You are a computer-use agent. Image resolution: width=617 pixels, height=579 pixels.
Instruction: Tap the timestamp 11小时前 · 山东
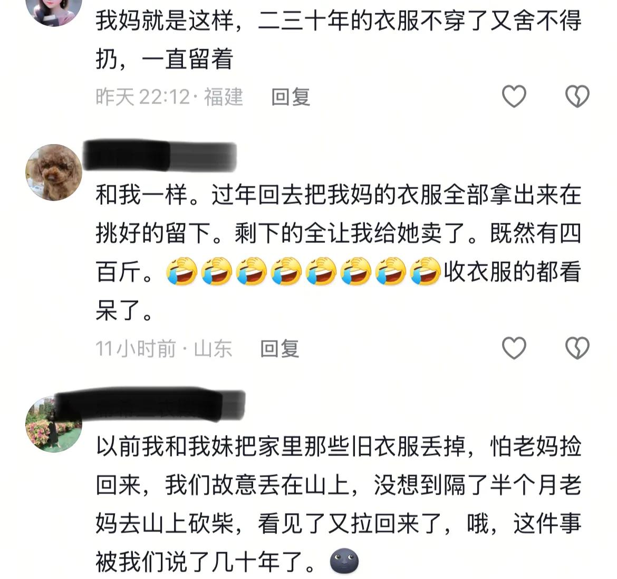(x=164, y=348)
